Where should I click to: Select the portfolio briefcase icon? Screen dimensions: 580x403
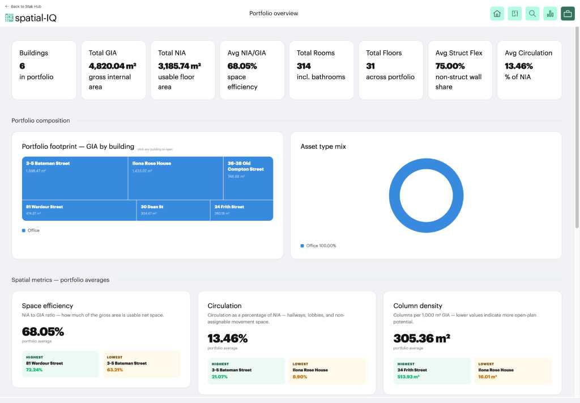[x=568, y=14]
